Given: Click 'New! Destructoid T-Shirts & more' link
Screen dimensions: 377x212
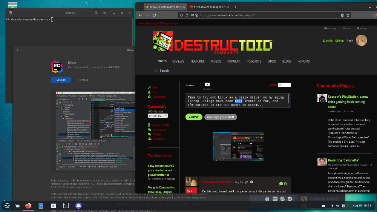Looking at the screenshot, I should pyautogui.click(x=159, y=24).
